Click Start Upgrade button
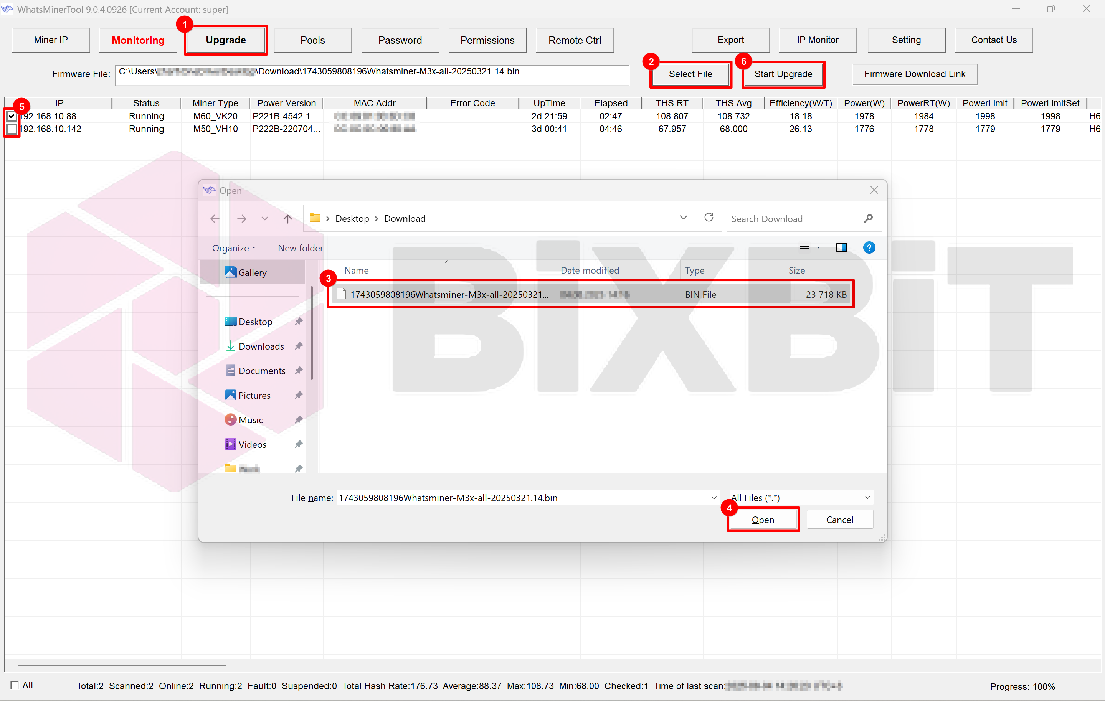 pyautogui.click(x=783, y=74)
